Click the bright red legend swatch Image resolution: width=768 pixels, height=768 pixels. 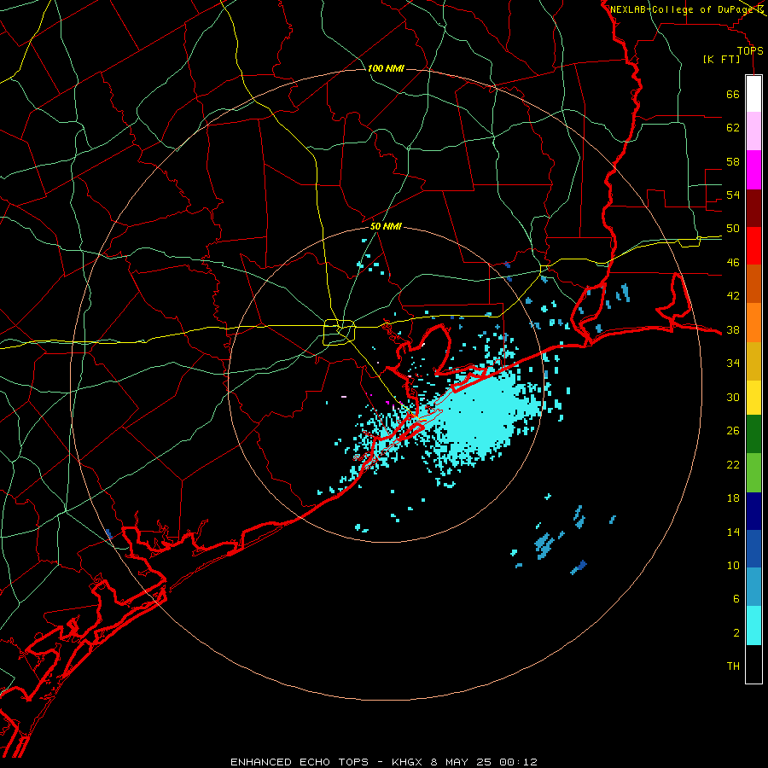pos(753,246)
